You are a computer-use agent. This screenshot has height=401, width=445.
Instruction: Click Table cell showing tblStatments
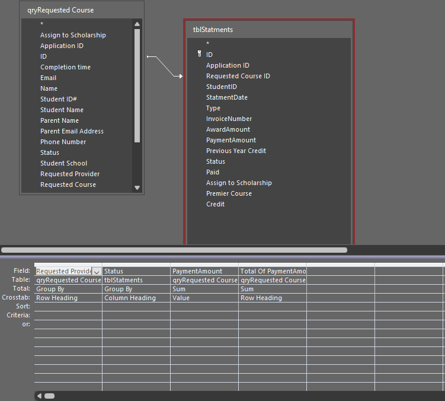click(x=136, y=280)
